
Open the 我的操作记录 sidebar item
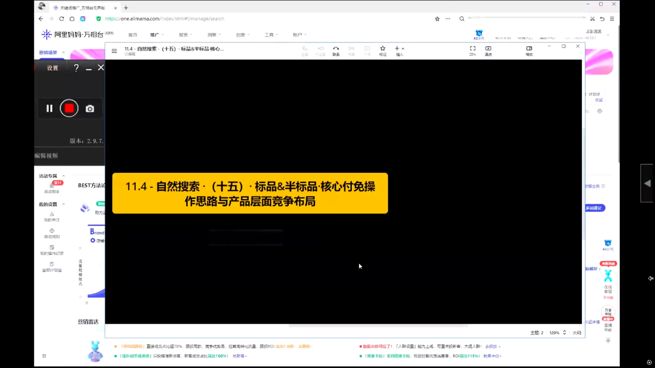click(x=52, y=250)
